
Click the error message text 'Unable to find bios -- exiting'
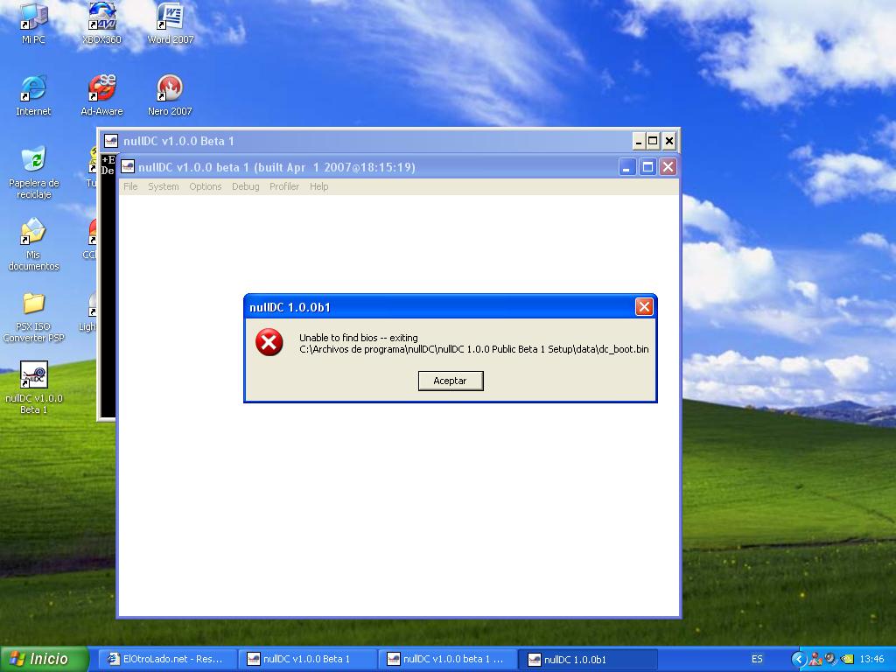click(x=358, y=338)
